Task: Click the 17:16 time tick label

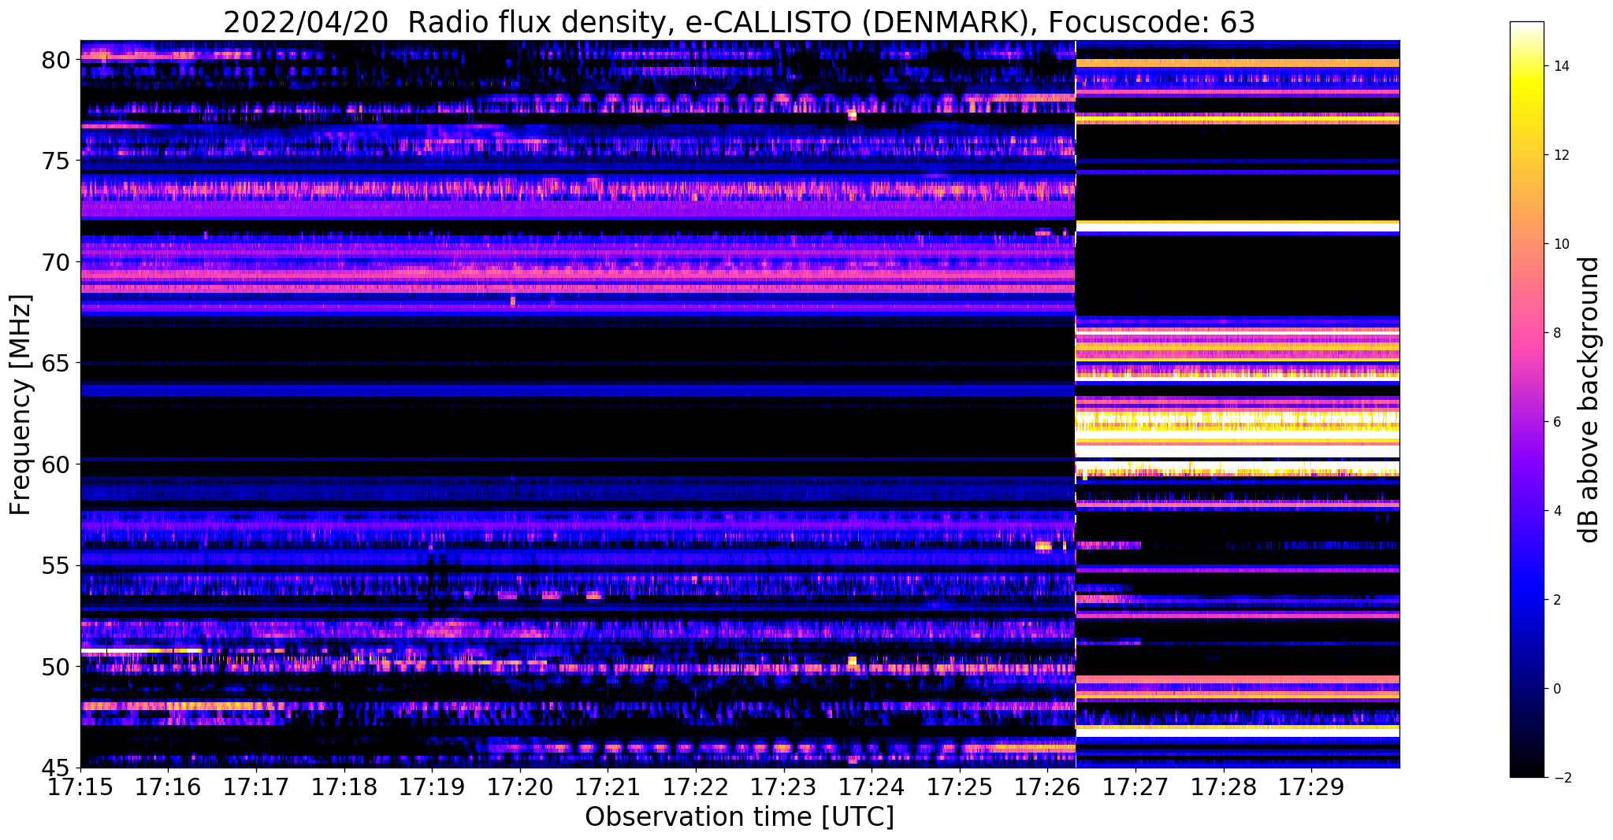Action: pyautogui.click(x=168, y=786)
